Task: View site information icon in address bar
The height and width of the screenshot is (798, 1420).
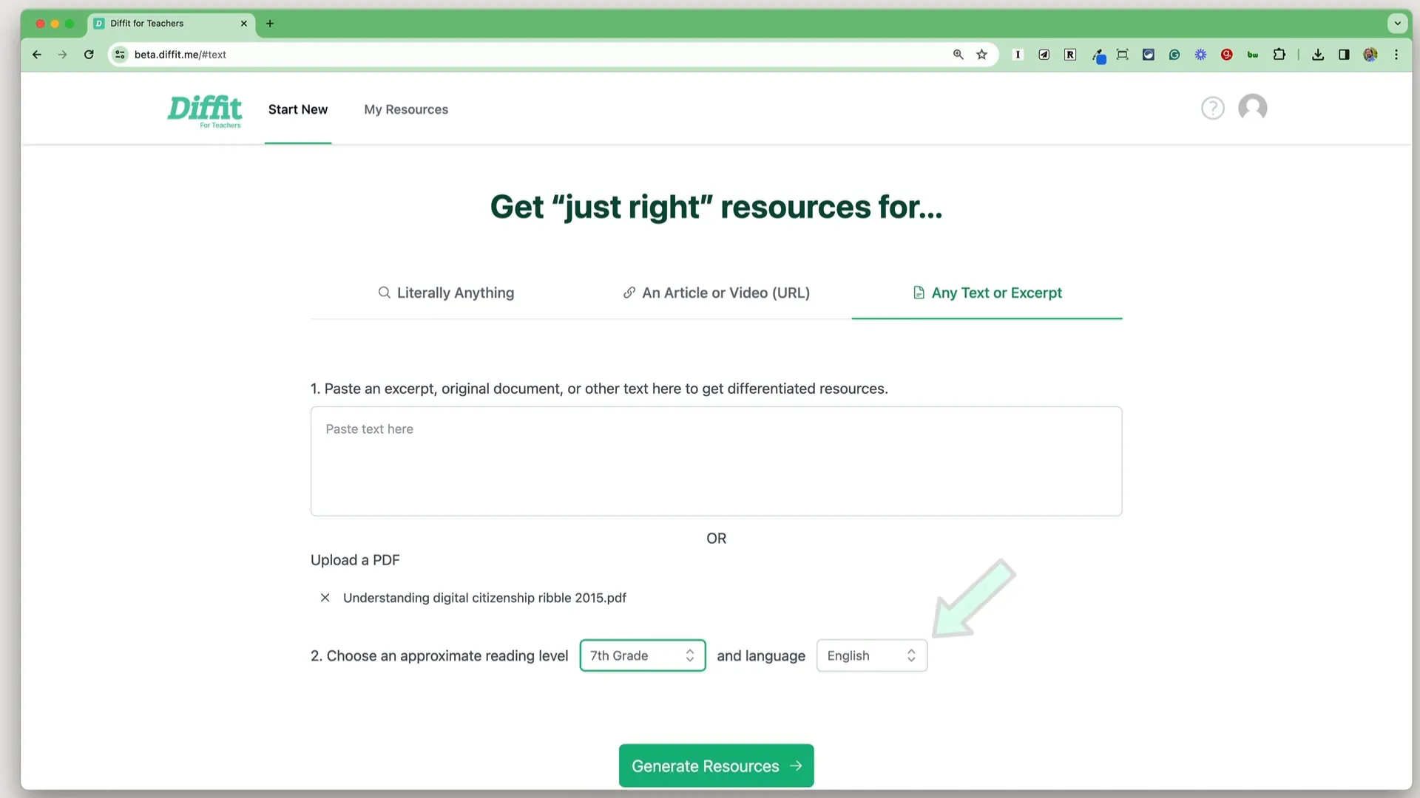Action: 120,55
